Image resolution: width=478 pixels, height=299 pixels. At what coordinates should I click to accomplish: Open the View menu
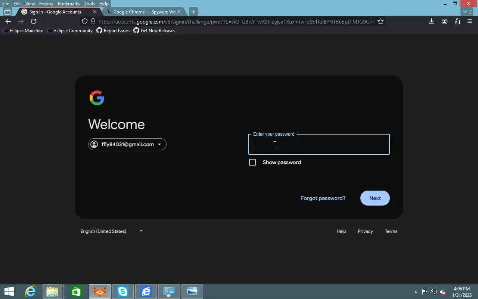pyautogui.click(x=30, y=4)
